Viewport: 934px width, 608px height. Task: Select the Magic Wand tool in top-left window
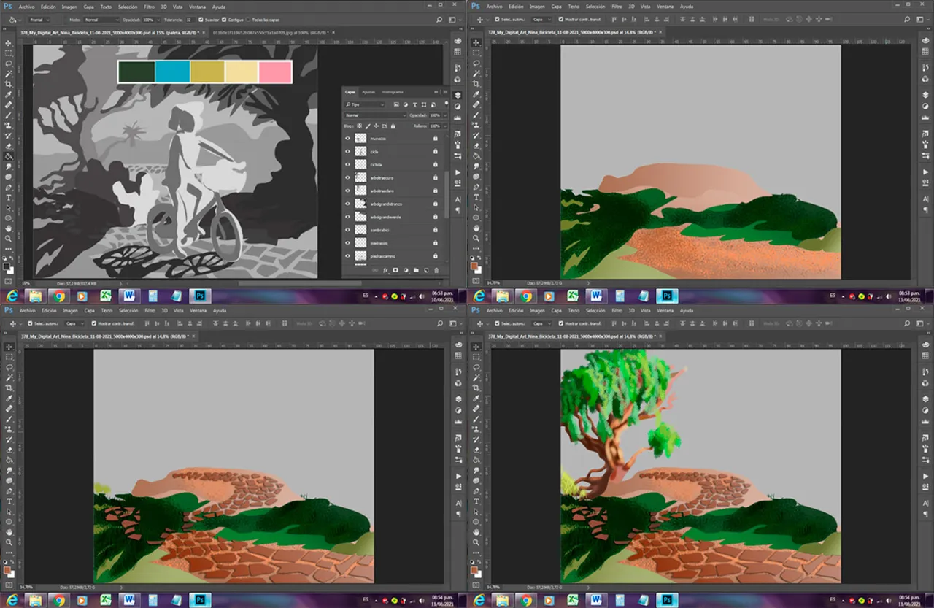[9, 74]
